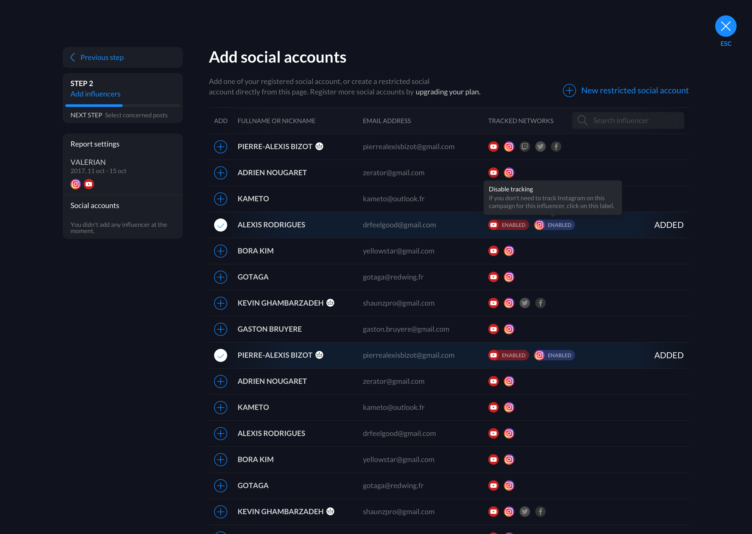
Task: Add Gaston Bruyere with the plus button
Action: click(221, 329)
